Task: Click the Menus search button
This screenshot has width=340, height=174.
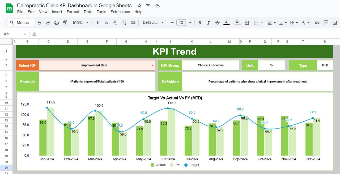Action: point(19,23)
